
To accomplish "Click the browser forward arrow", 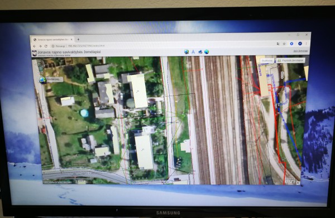I will pyautogui.click(x=40, y=46).
